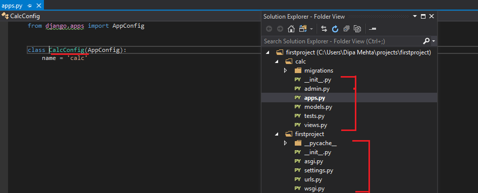This screenshot has width=478, height=193.
Task: Click the blue Refresh icon
Action: click(335, 29)
